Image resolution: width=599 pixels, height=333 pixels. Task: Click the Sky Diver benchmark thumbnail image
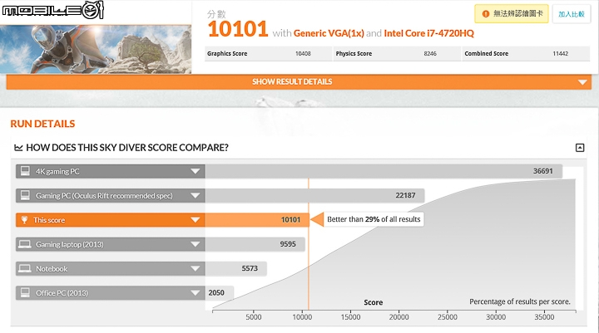(x=96, y=49)
